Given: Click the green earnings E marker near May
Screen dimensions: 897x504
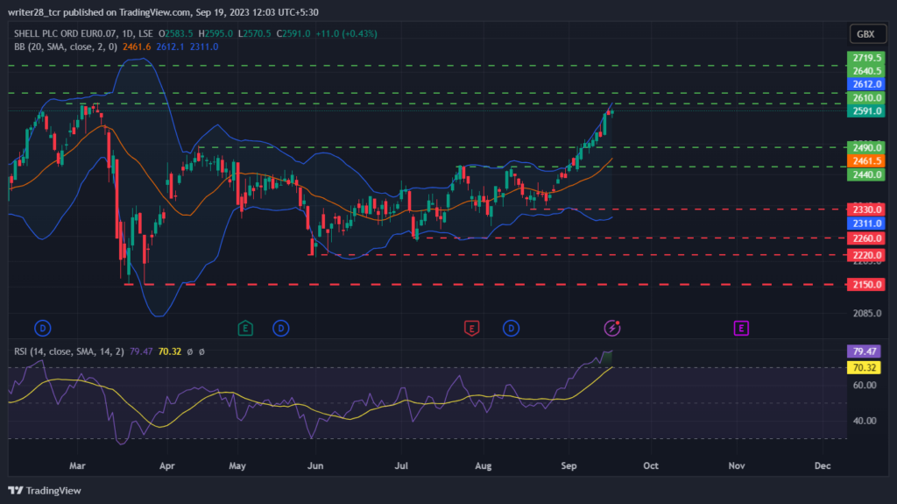Looking at the screenshot, I should (x=245, y=328).
